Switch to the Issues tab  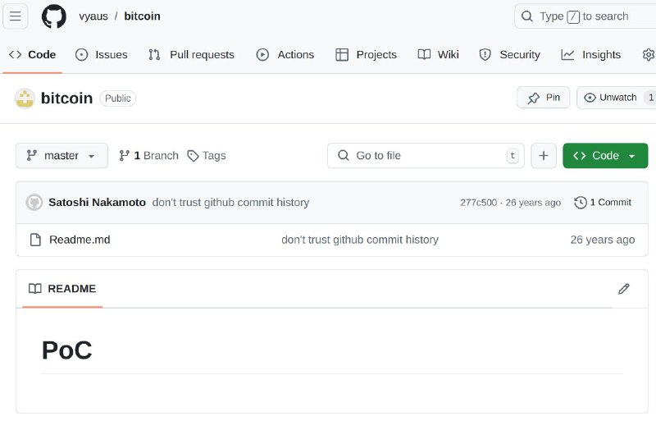(101, 55)
